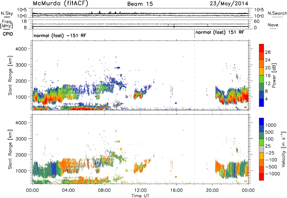Click 'normal (fast) -151 RF' text
This screenshot has height=198, width=287.
(x=60, y=35)
